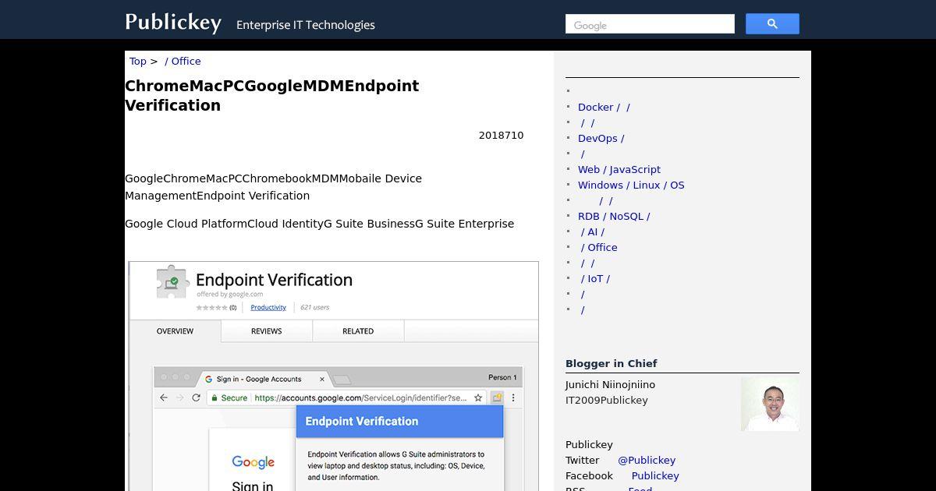The height and width of the screenshot is (491, 936).
Task: Open the @Publickey Twitter link
Action: coord(647,460)
